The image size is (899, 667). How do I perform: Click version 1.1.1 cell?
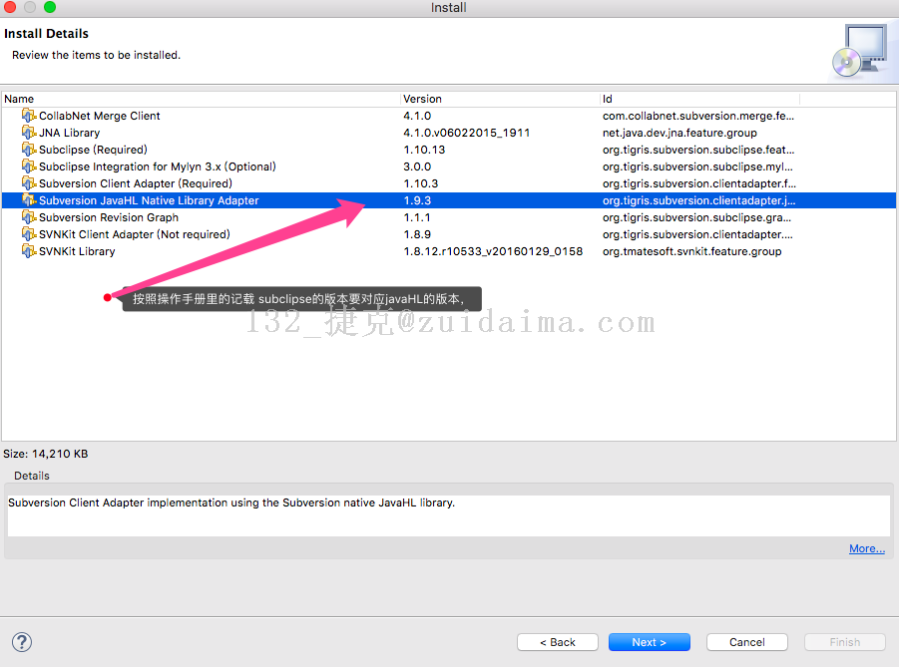(417, 217)
